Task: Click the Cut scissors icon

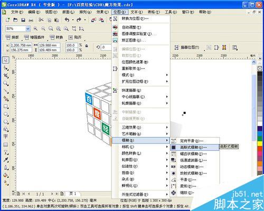Action: click(x=41, y=20)
